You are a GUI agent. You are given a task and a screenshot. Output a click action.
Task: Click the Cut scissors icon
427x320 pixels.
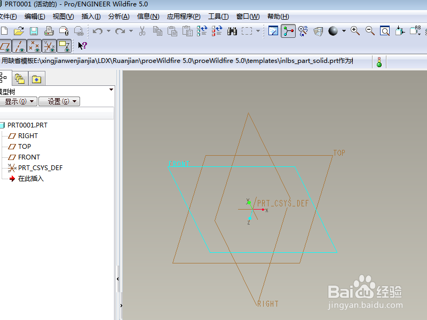point(142,31)
